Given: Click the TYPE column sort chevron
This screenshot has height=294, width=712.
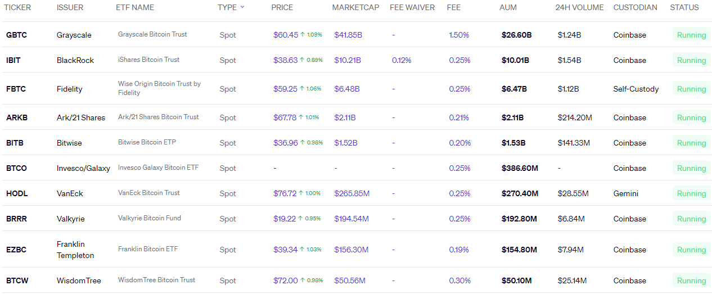Looking at the screenshot, I should [242, 7].
